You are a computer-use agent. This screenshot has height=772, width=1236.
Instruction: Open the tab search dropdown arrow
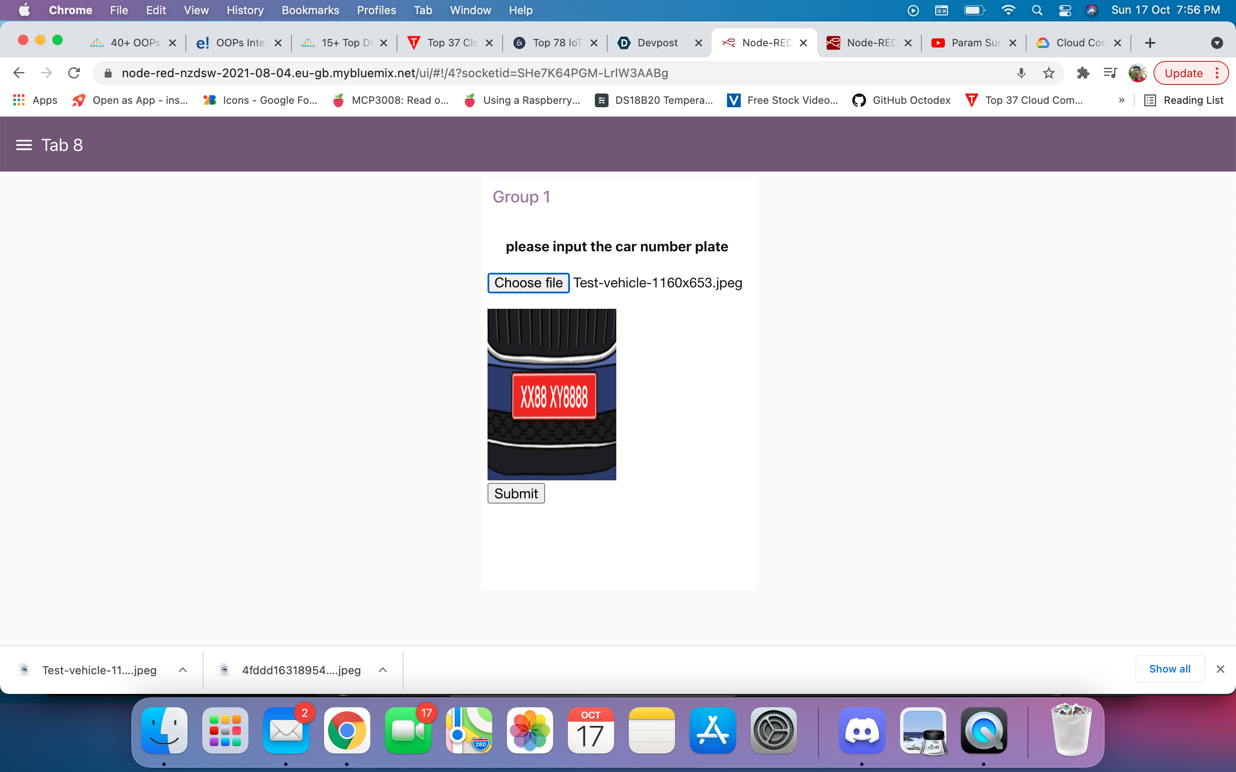(1217, 43)
